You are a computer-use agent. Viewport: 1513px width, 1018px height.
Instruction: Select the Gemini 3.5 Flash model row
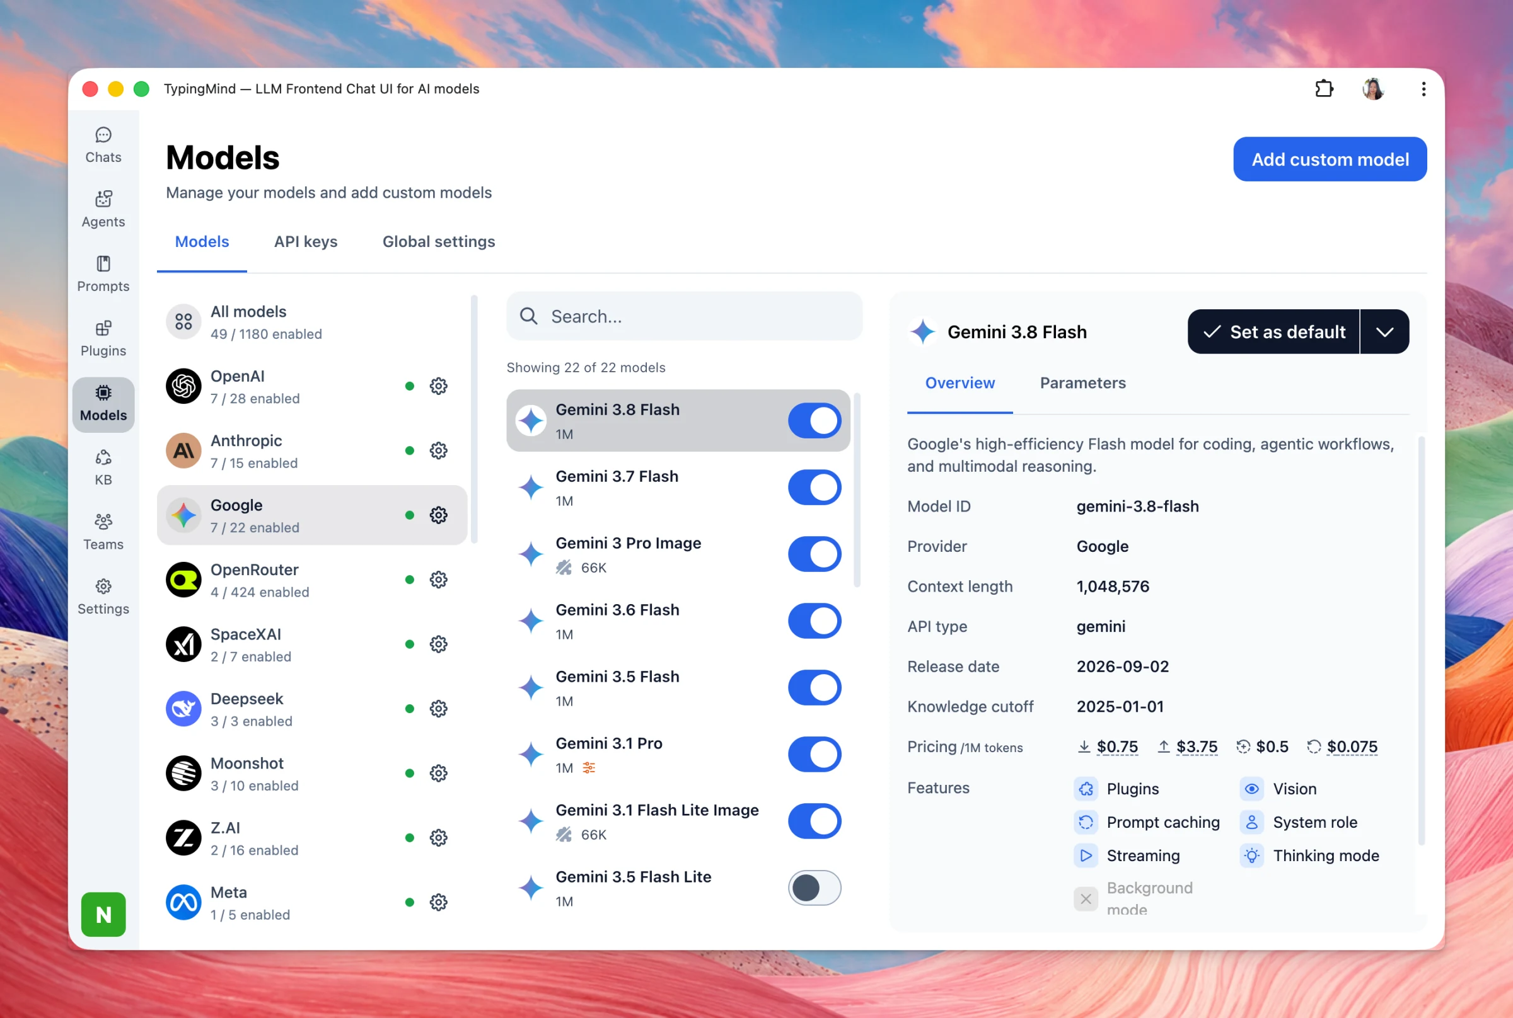tap(678, 688)
